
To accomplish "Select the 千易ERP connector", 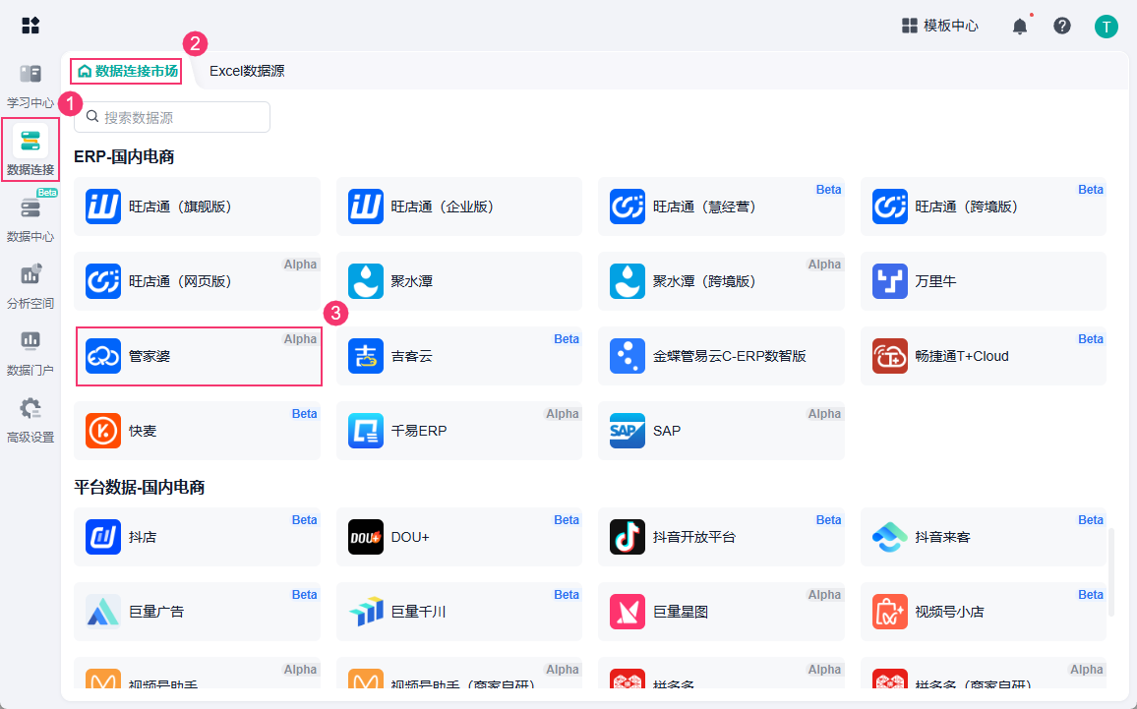I will point(459,431).
